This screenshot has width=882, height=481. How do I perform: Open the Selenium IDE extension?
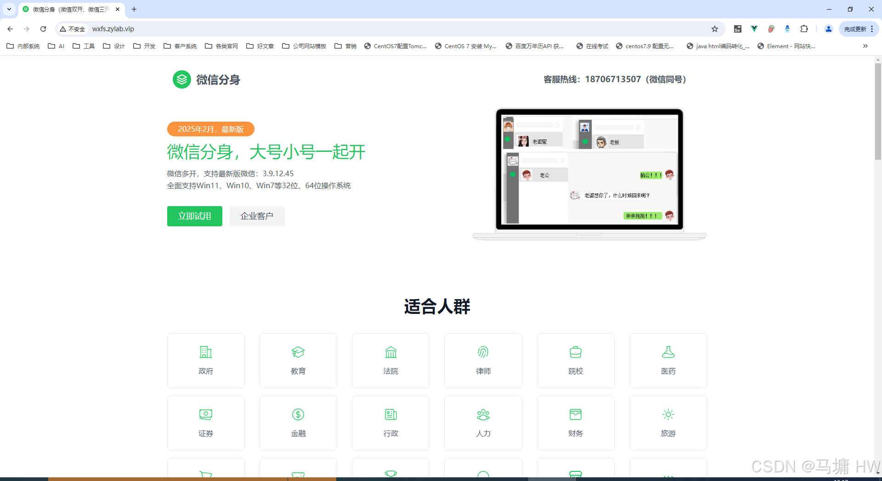point(737,28)
